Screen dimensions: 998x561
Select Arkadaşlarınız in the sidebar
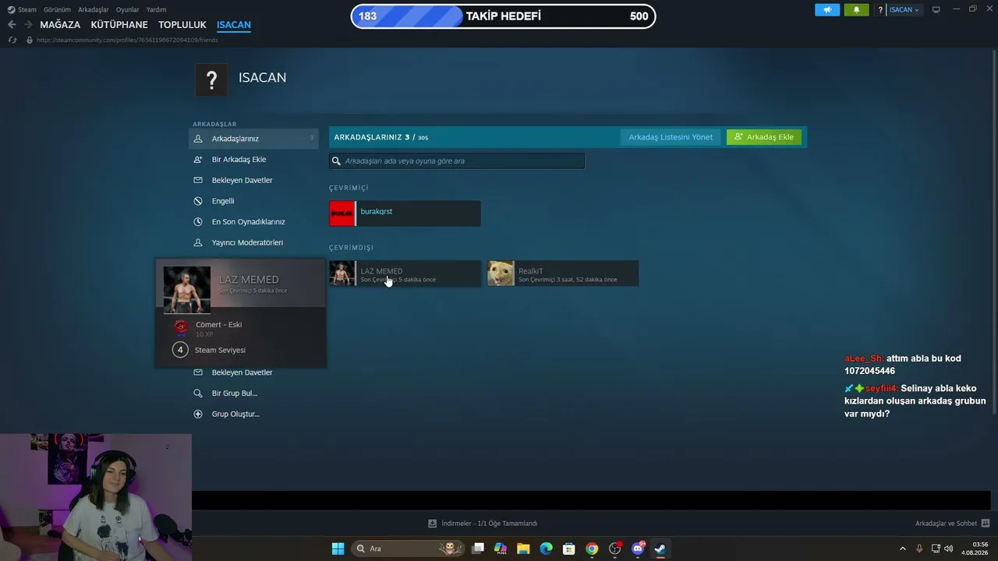pyautogui.click(x=253, y=139)
